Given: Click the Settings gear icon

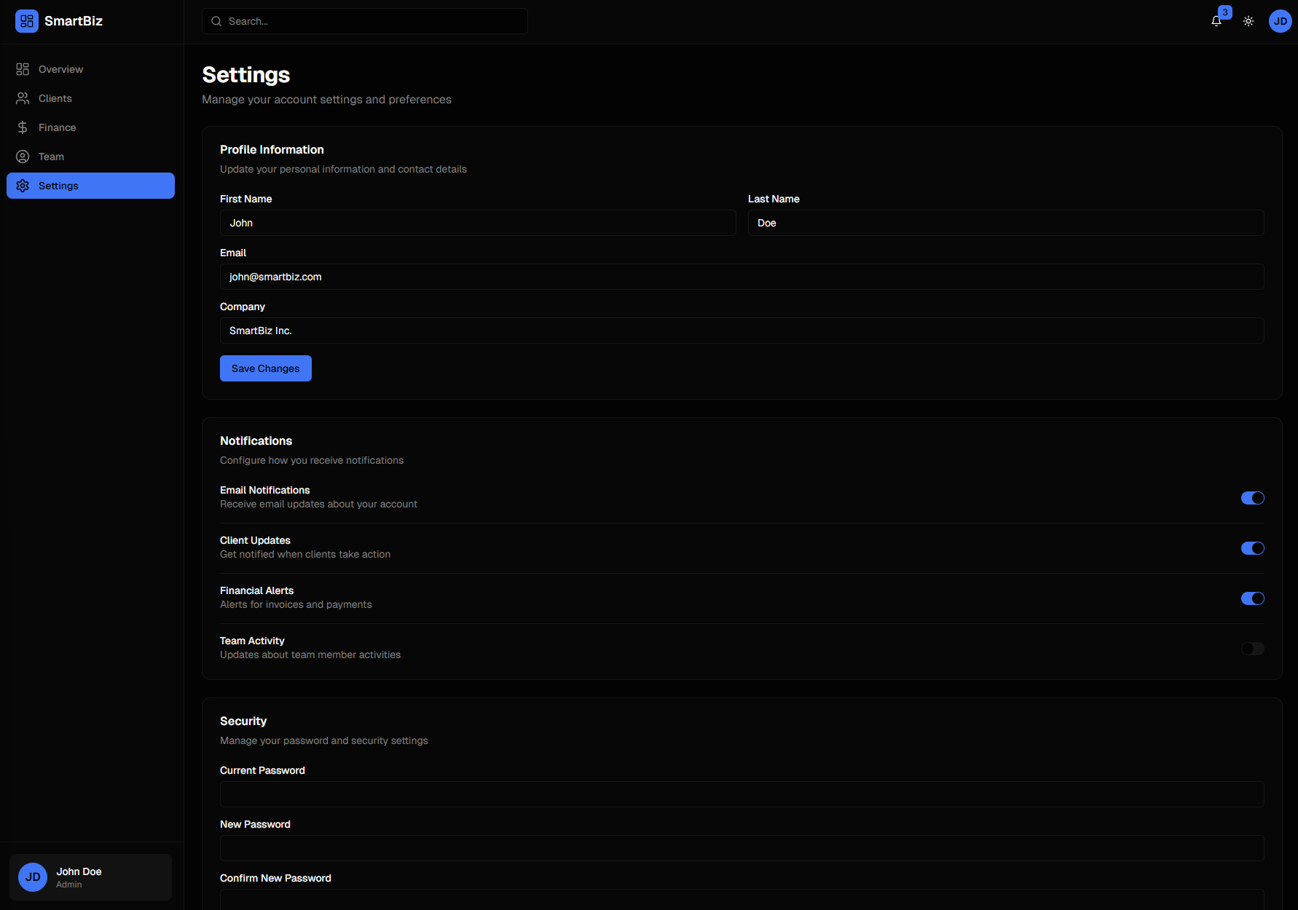Looking at the screenshot, I should pyautogui.click(x=23, y=186).
